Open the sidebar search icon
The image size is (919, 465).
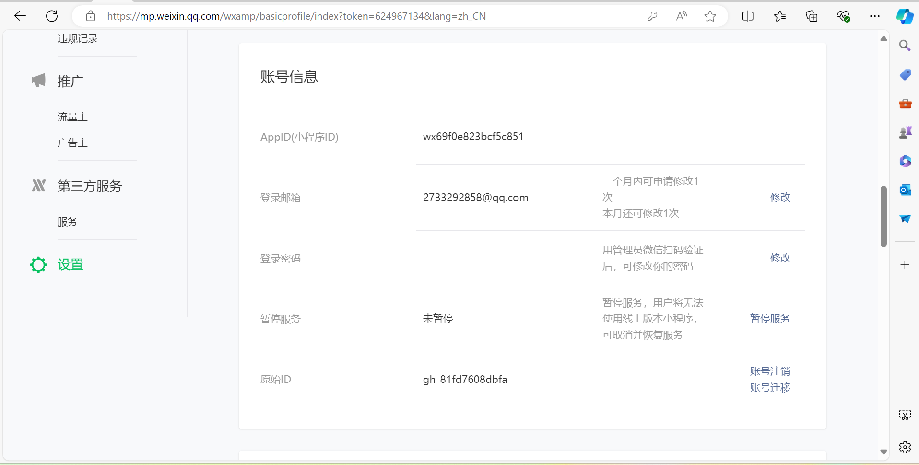[905, 46]
